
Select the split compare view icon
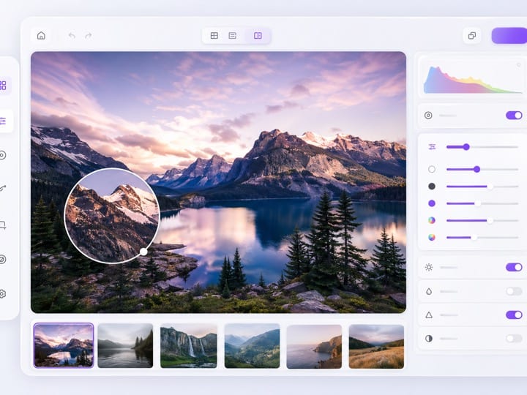pyautogui.click(x=258, y=36)
